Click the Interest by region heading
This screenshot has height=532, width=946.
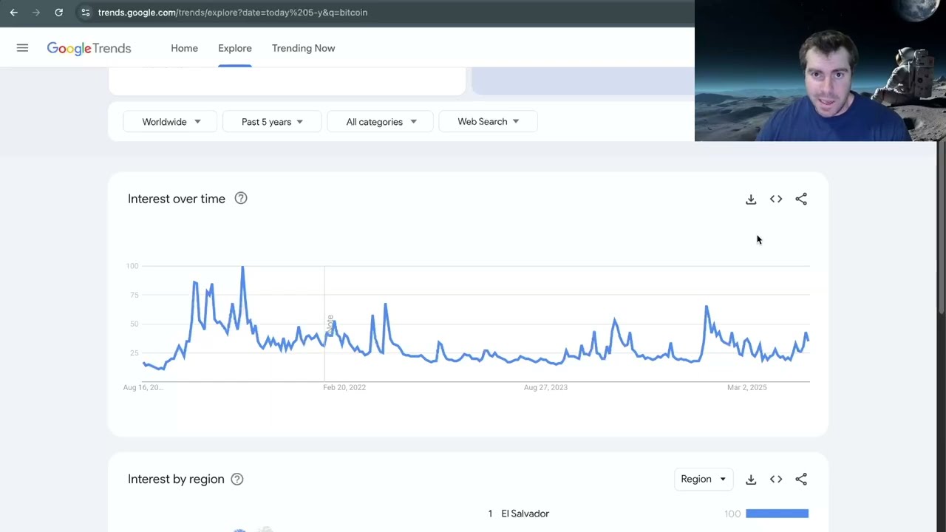(176, 479)
